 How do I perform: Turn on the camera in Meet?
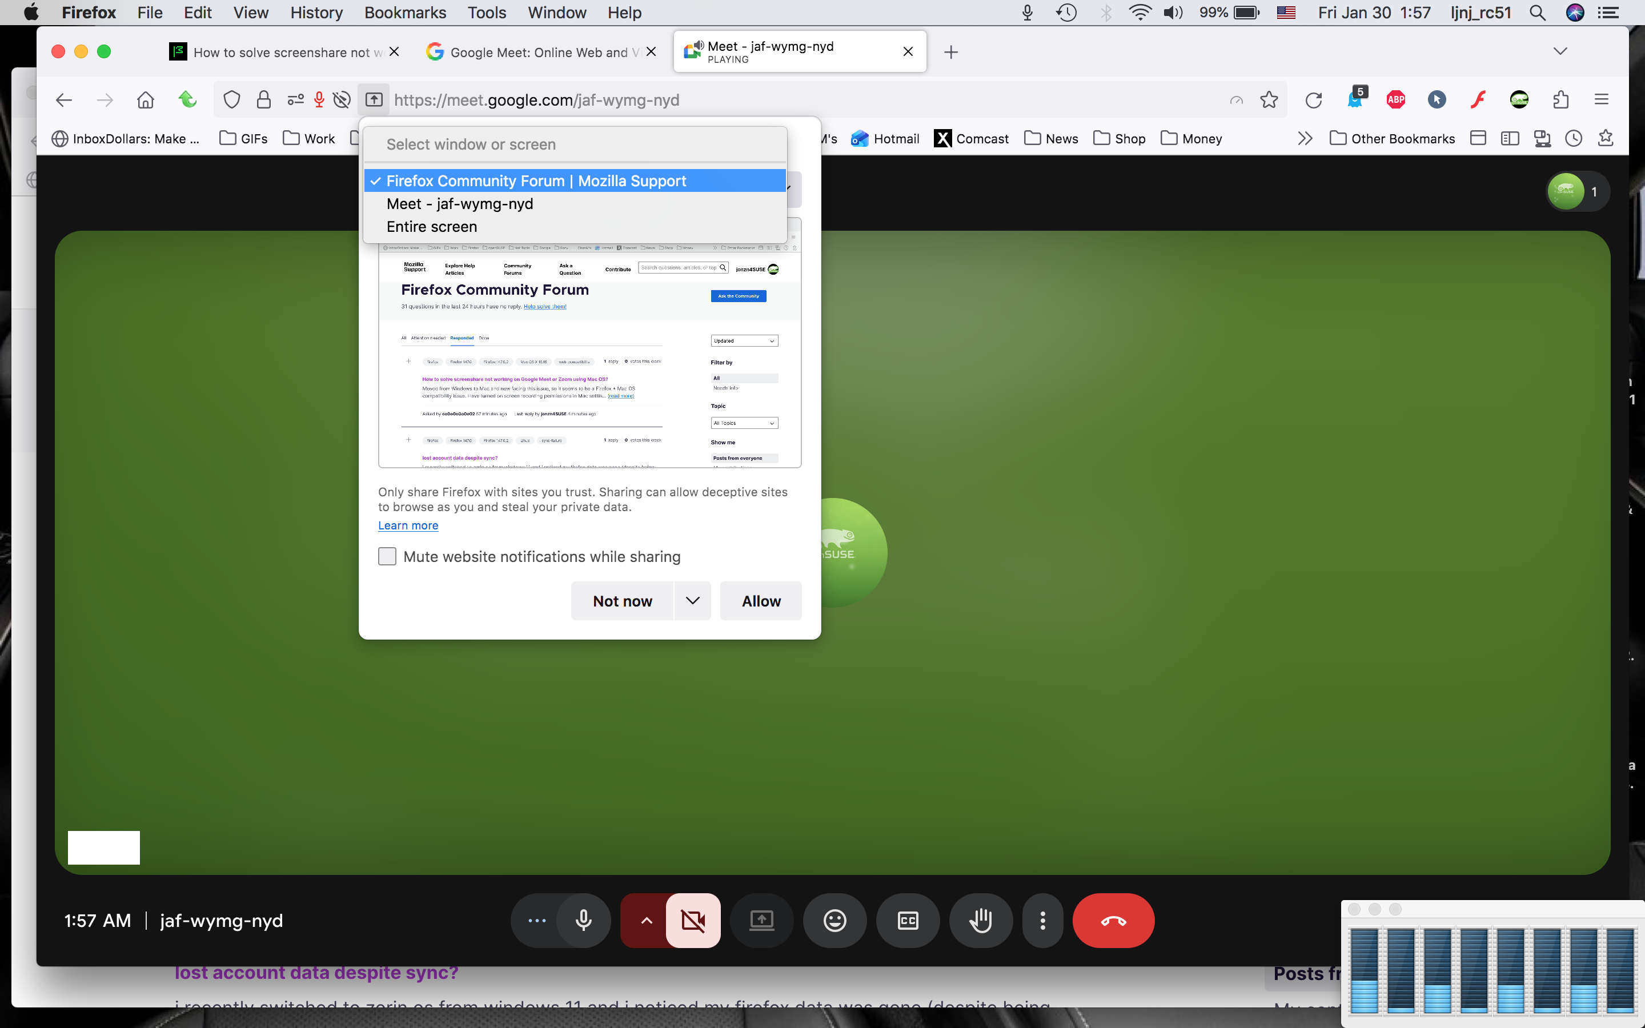[693, 921]
